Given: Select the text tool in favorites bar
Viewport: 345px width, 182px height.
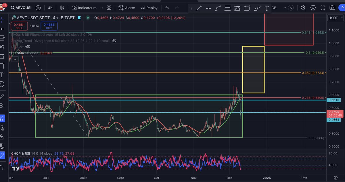Looking at the screenshot, I should coord(267,8).
